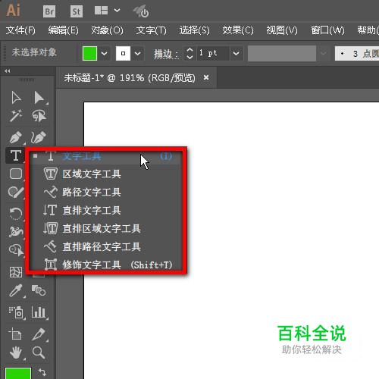
Task: Click the green fill swatch in control bar
Action: (x=89, y=53)
